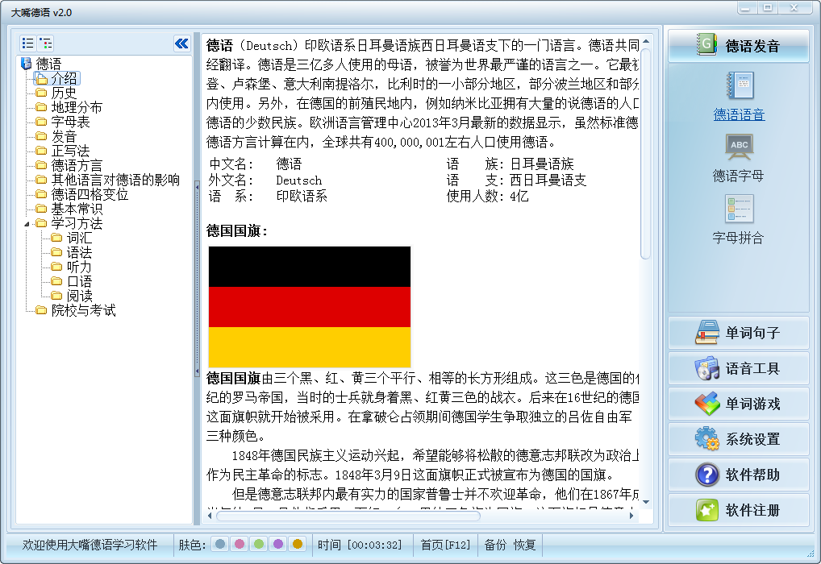Open the 软件注册 panel
Viewport: 821px width, 564px height.
click(x=739, y=510)
